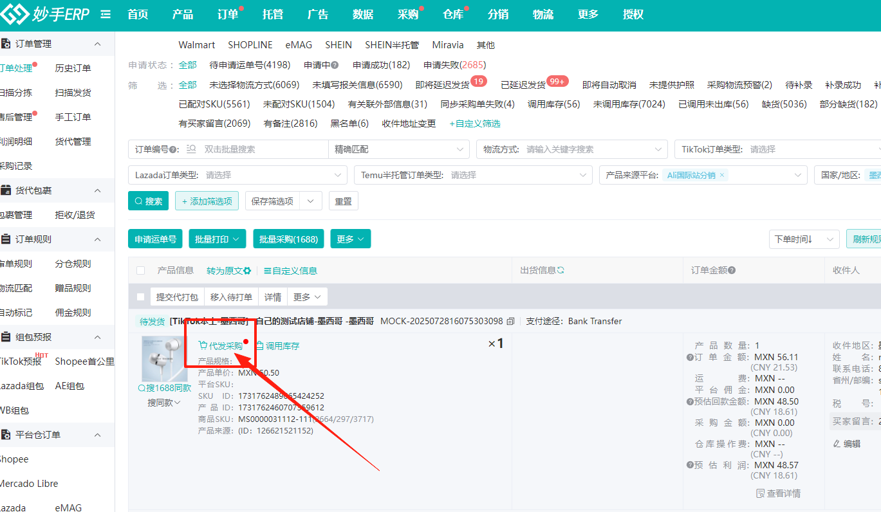Switch to the SHEIN半托管 platform tab

click(392, 45)
